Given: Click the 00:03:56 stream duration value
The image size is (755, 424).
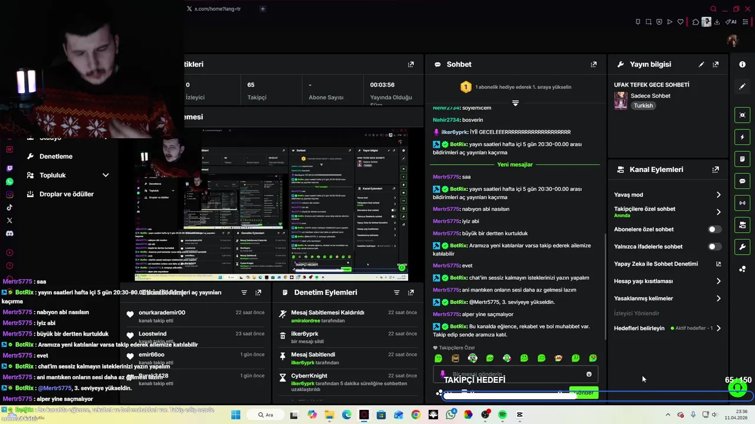Looking at the screenshot, I should point(382,85).
